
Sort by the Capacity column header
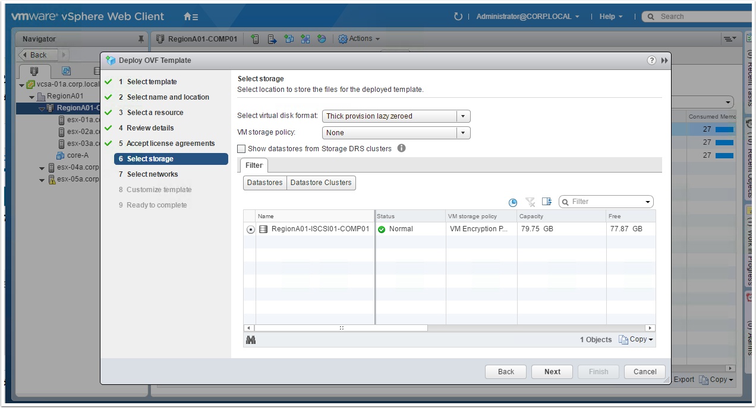pyautogui.click(x=562, y=216)
